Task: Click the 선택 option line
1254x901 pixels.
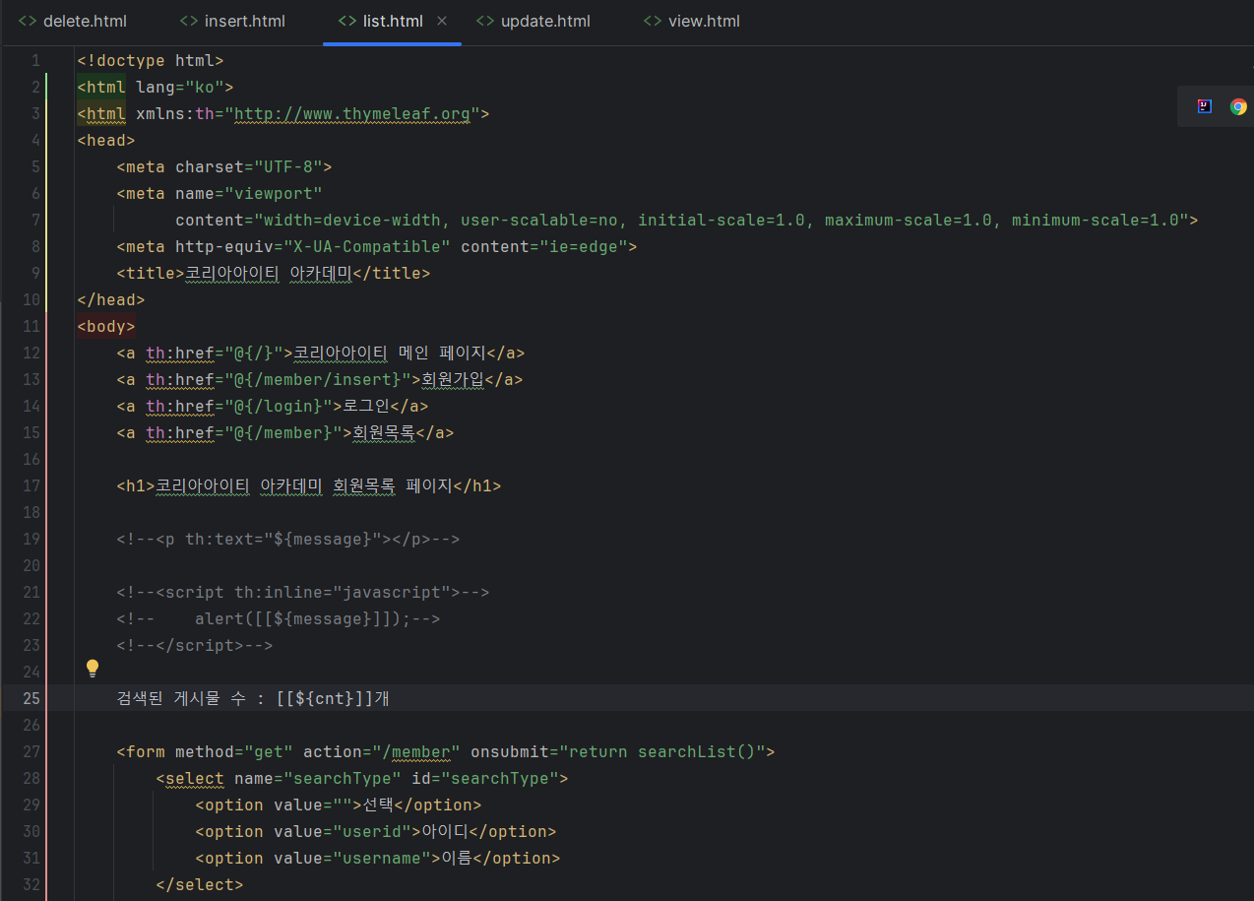Action: point(339,804)
